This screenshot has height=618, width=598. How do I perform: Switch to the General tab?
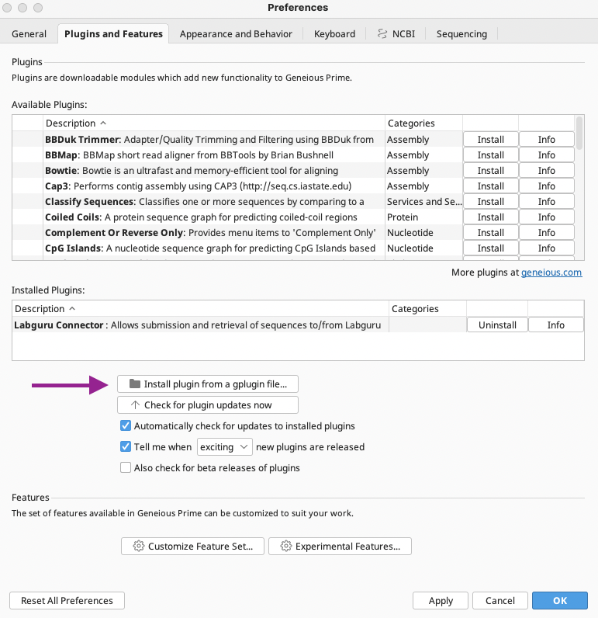29,34
